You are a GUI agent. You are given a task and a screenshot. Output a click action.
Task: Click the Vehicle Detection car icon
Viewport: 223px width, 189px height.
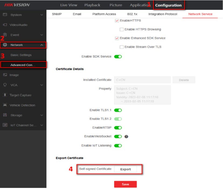[5, 105]
